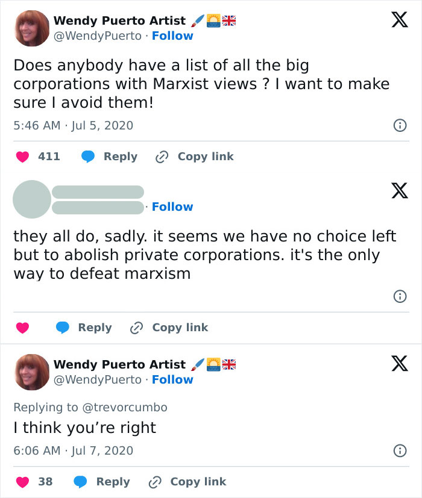The height and width of the screenshot is (498, 422).
Task: Open the 6:06 AM Jul 7, 2020 timestamp
Action: click(x=73, y=450)
